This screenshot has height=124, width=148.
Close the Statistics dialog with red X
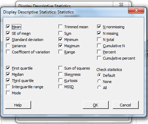tap(136, 10)
